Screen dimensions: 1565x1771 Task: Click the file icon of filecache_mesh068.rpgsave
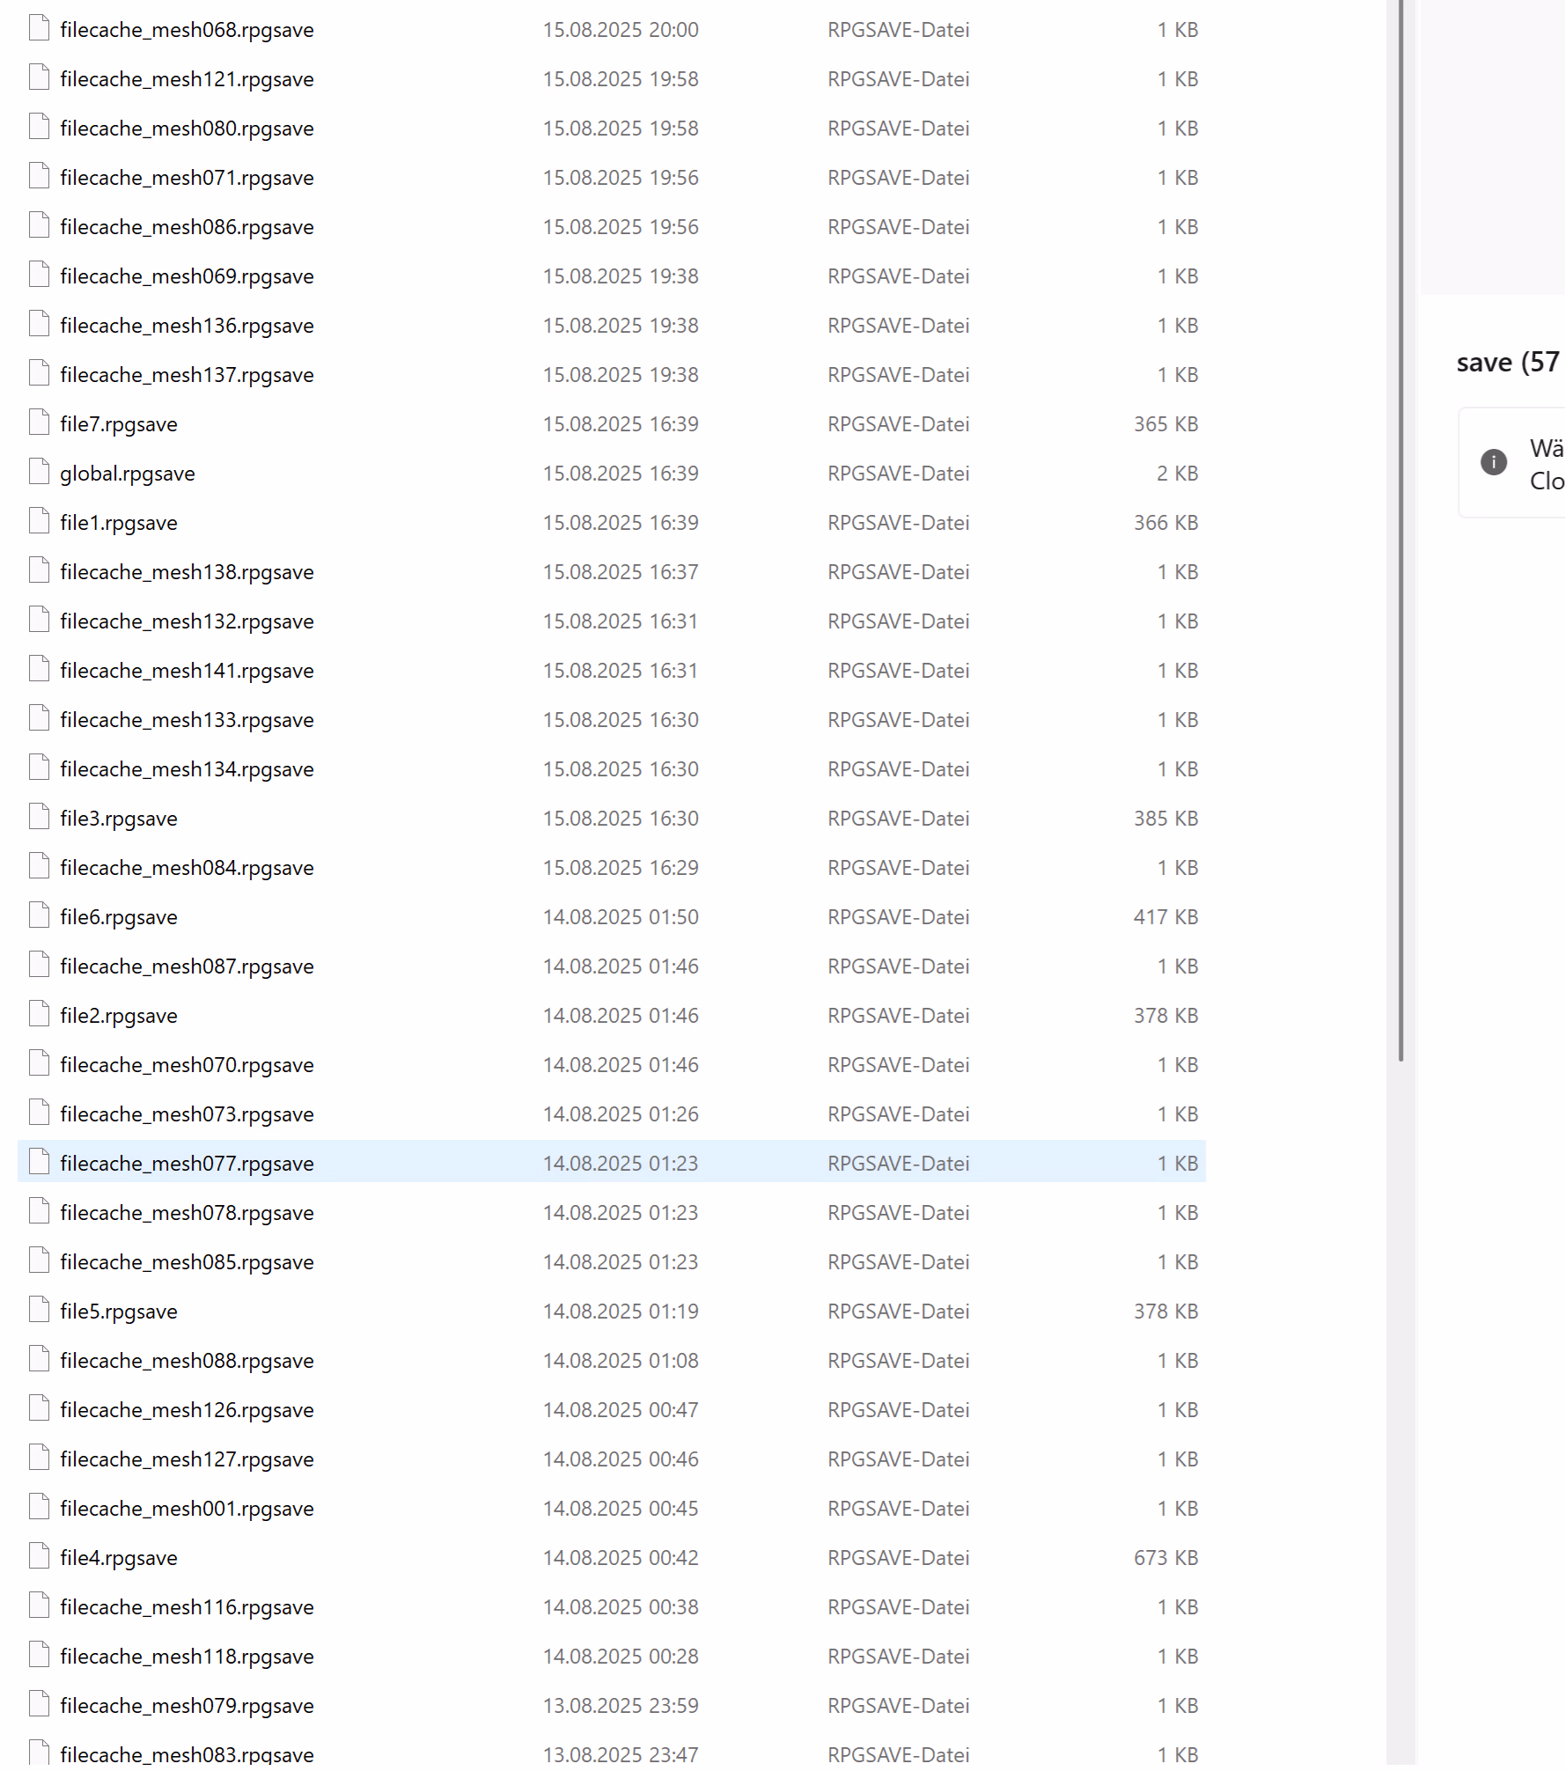[39, 29]
